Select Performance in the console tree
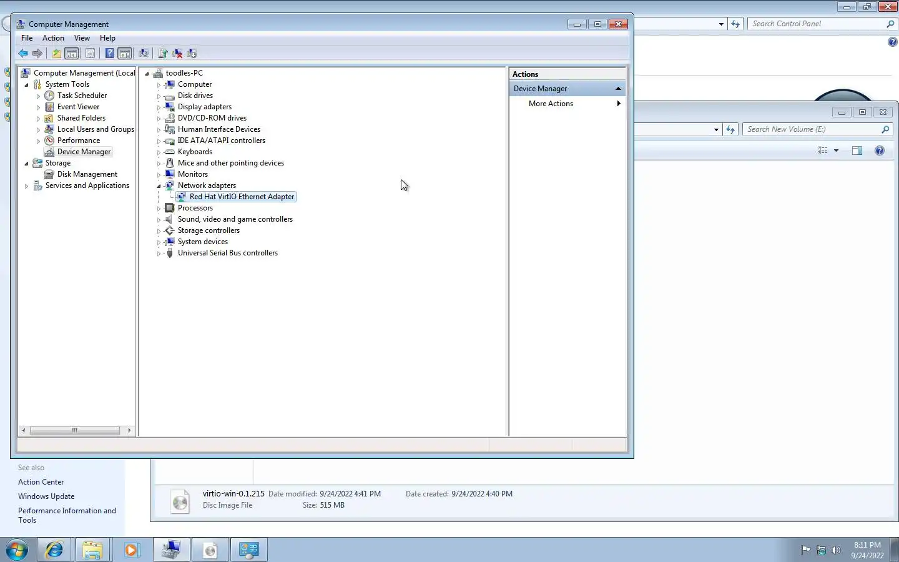This screenshot has height=562, width=899. [x=79, y=140]
